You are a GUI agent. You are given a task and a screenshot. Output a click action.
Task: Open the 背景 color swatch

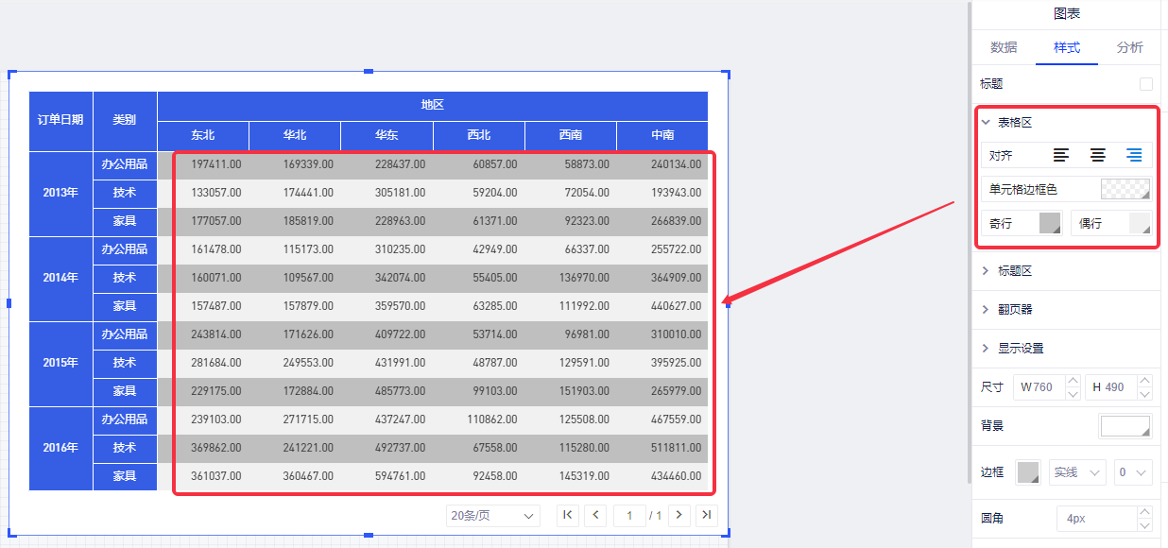click(x=1125, y=426)
